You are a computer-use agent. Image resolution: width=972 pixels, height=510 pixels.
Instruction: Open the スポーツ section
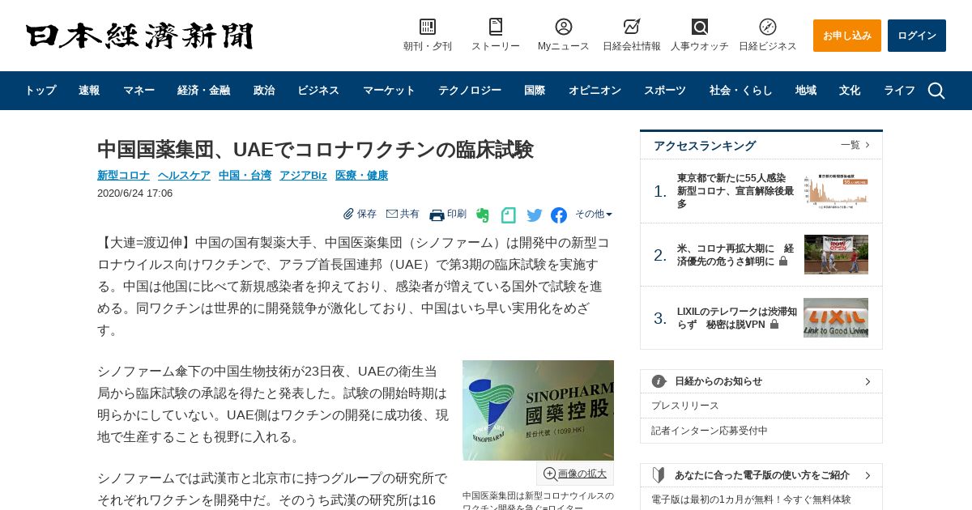point(665,91)
